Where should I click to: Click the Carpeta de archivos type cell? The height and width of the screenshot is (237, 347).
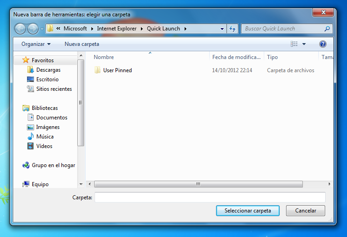[291, 70]
